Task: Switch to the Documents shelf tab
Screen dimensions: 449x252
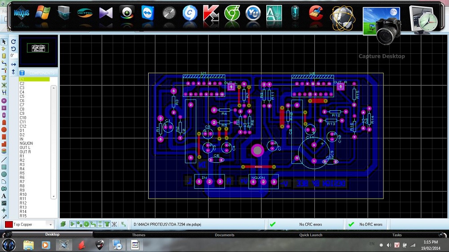Action: pyautogui.click(x=224, y=235)
